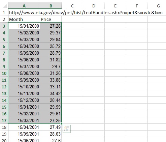Screen dimensions: 166x142
Task: Click cell with date 15/06/2000
Action: tap(24, 60)
